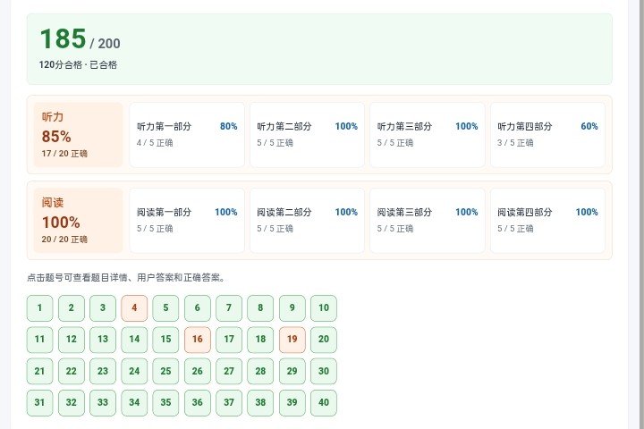The height and width of the screenshot is (429, 644).
Task: Select question number 26
Action: click(198, 371)
